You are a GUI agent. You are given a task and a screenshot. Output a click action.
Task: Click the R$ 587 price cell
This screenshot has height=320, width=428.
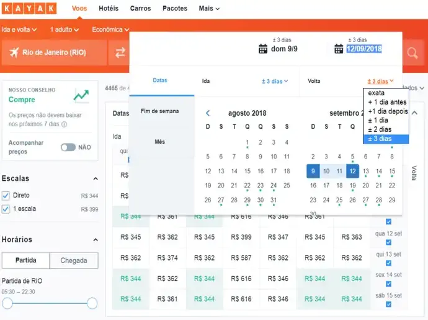pyautogui.click(x=241, y=258)
